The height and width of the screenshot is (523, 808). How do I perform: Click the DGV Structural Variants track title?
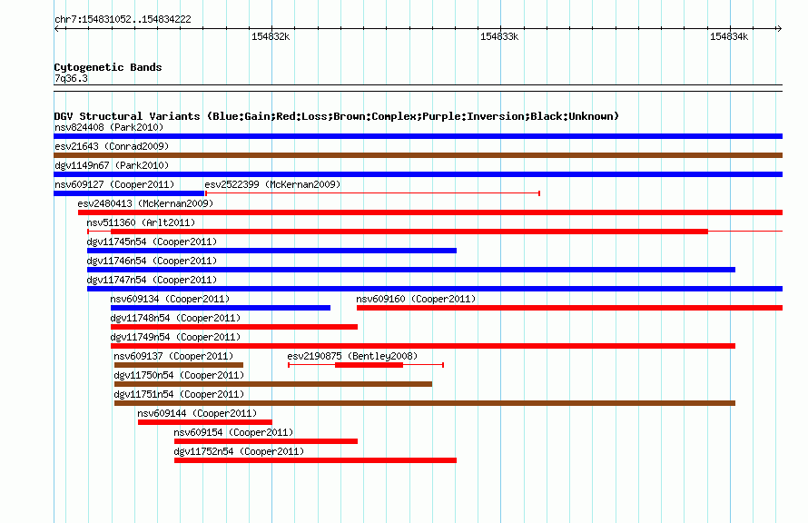click(337, 116)
